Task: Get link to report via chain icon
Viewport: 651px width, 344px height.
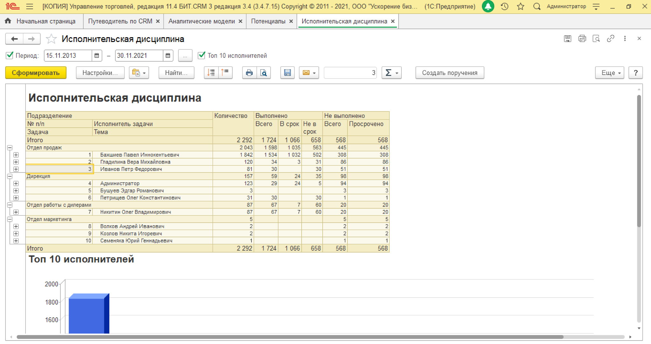Action: tap(610, 39)
